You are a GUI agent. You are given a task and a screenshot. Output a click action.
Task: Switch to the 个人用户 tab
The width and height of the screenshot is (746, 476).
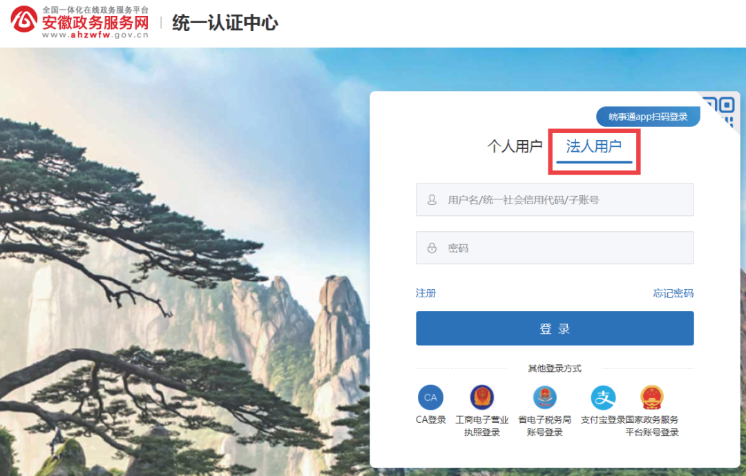pyautogui.click(x=515, y=146)
